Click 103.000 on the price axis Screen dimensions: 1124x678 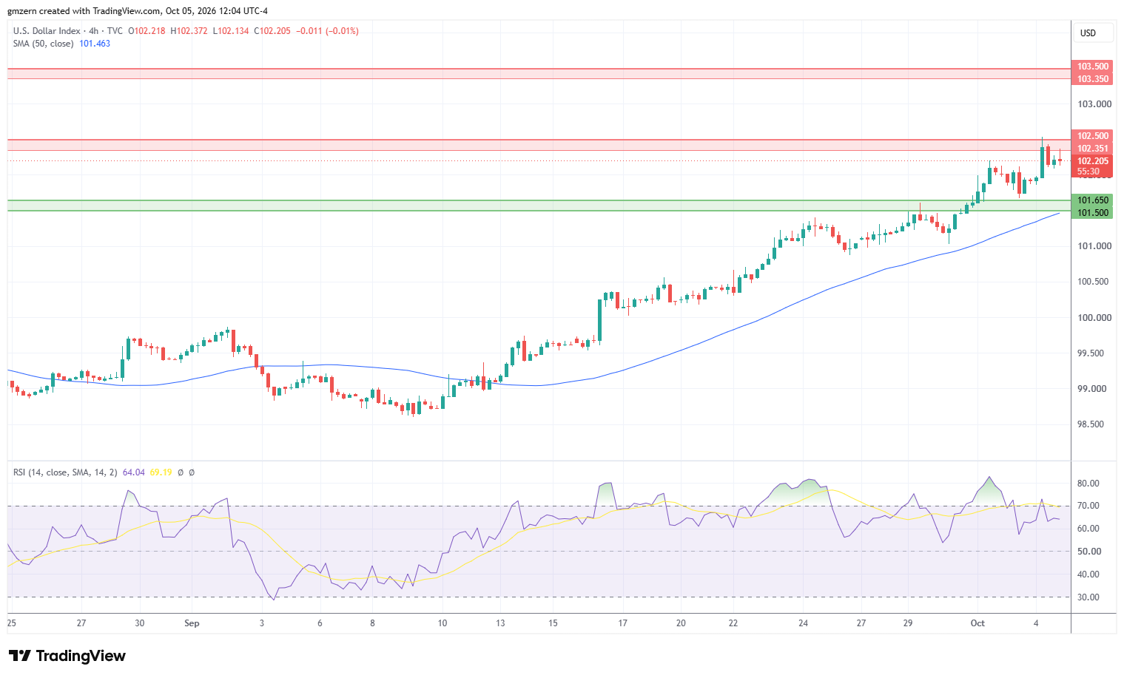point(1094,104)
